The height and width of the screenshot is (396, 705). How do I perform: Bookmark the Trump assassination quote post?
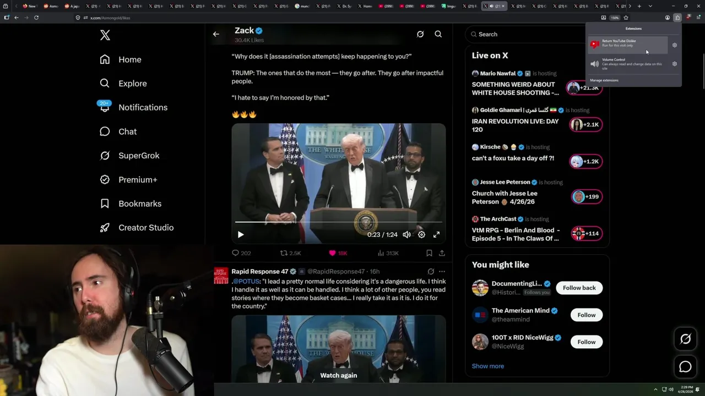[429, 253]
